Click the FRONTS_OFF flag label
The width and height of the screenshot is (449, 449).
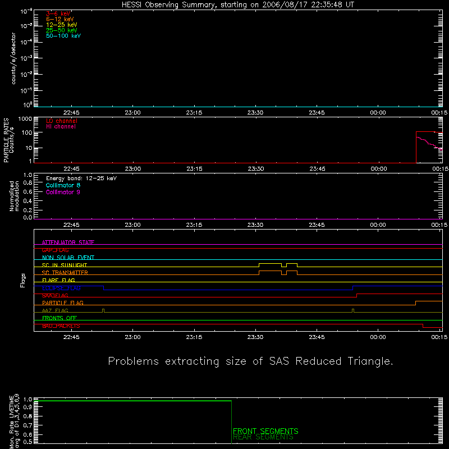(59, 318)
